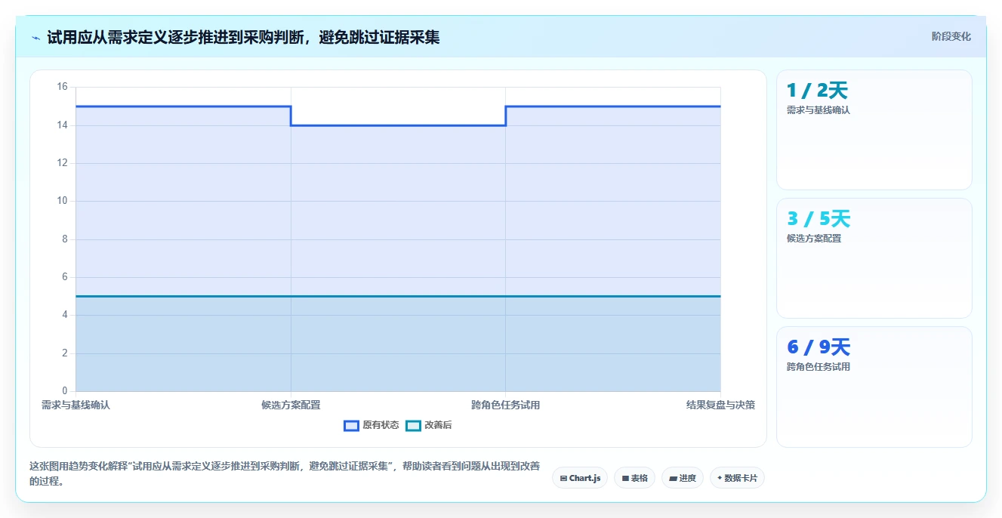The width and height of the screenshot is (1002, 518).
Task: Click the Chart.js tag icon
Action: pyautogui.click(x=563, y=478)
